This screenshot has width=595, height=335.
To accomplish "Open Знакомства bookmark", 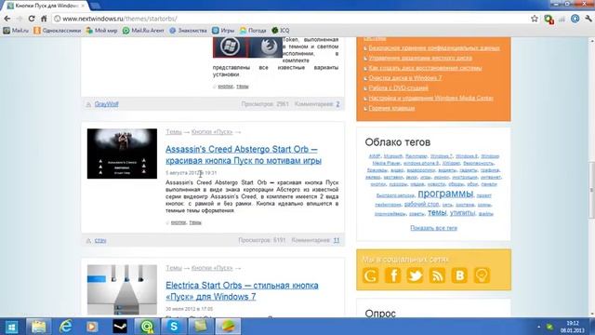I will (x=188, y=31).
